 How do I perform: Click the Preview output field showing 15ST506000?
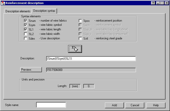tap(91, 70)
